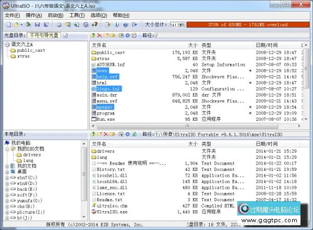
Task: Click the ISO file list horizontal scrollbar
Action: click(x=188, y=126)
